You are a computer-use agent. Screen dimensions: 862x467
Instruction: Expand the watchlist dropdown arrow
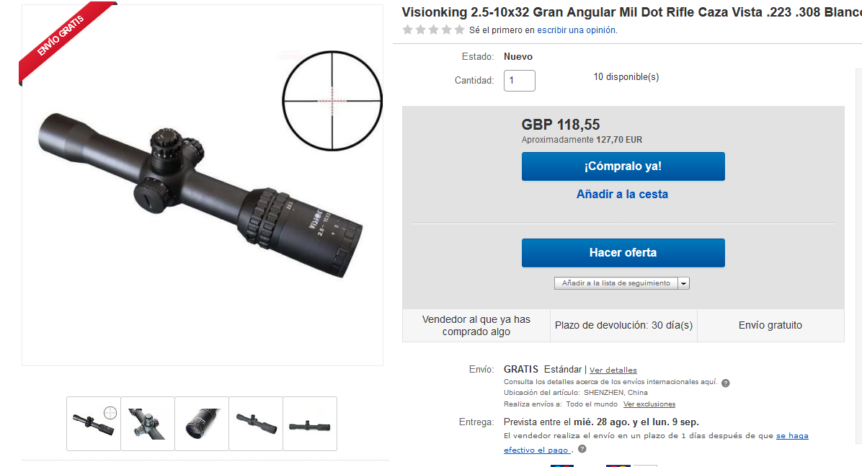[x=683, y=283]
